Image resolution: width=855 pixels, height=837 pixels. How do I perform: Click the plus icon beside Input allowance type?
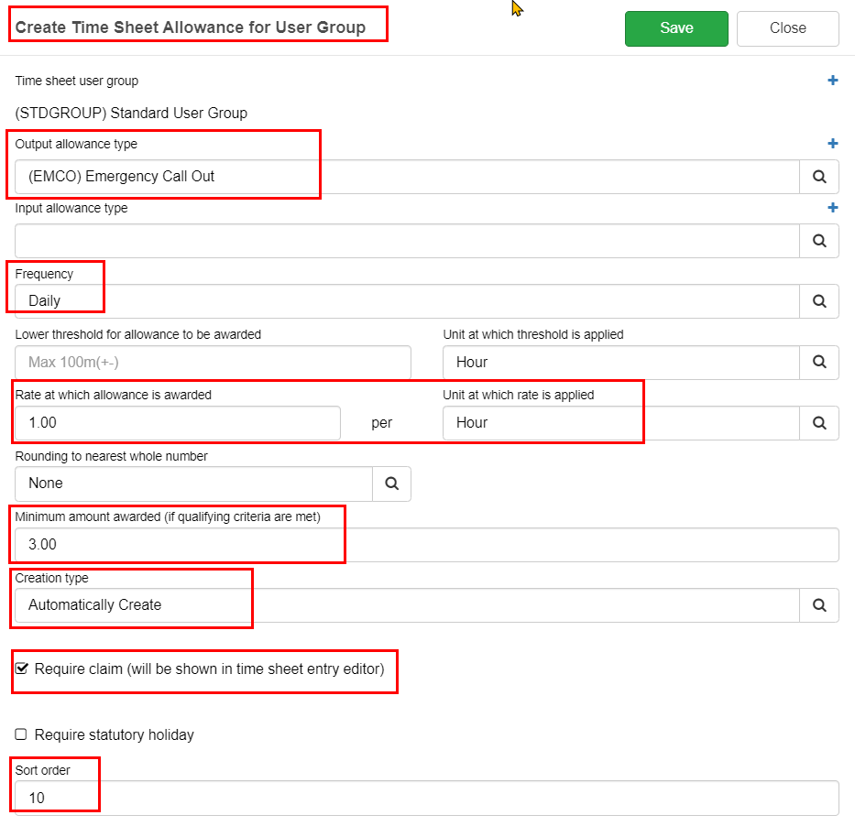pyautogui.click(x=832, y=207)
